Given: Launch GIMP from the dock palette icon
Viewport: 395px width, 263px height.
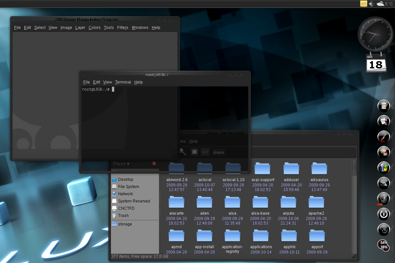Looking at the screenshot, I should point(383,152).
